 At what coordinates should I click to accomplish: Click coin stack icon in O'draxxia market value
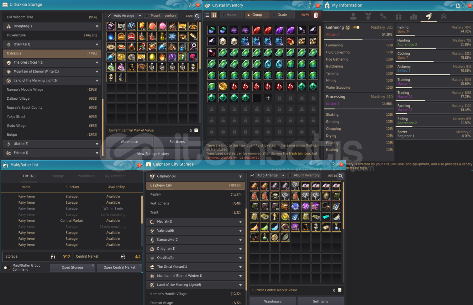(196, 130)
